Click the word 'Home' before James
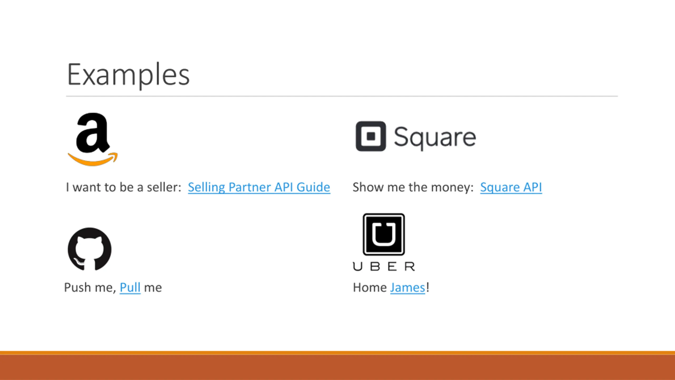The height and width of the screenshot is (380, 675). 370,287
